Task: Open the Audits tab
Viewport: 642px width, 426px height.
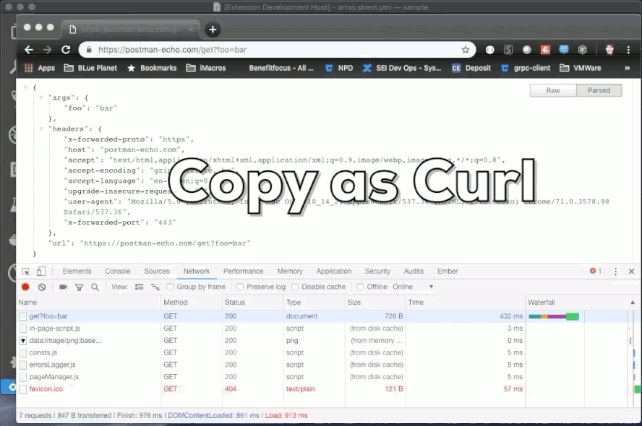Action: click(414, 271)
